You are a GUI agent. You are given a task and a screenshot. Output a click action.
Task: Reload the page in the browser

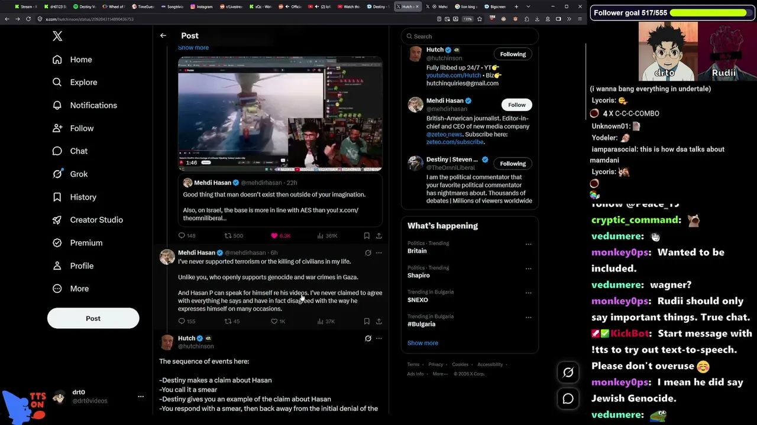28,19
